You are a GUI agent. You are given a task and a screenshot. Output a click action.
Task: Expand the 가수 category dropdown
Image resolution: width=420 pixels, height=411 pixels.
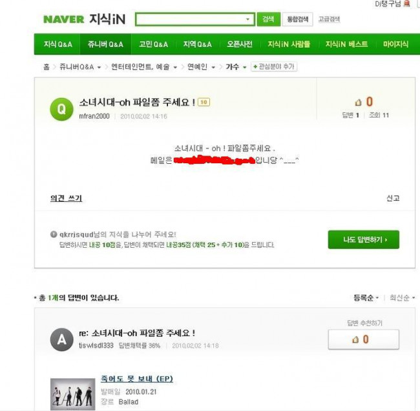point(244,67)
